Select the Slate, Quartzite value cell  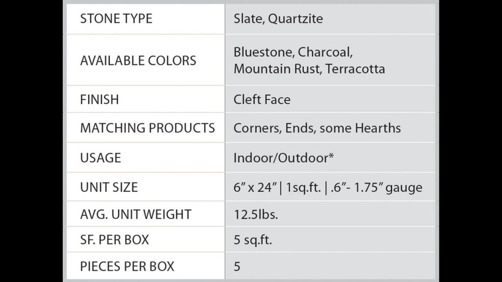click(x=278, y=19)
